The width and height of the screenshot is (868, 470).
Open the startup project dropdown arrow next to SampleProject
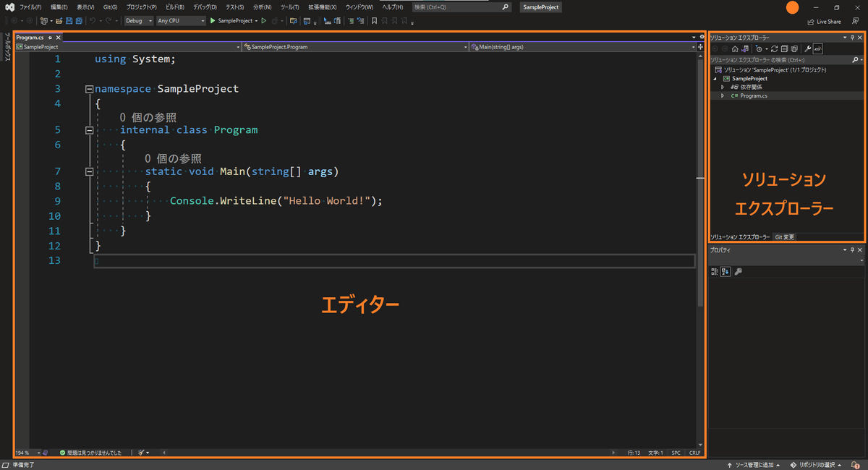pyautogui.click(x=256, y=21)
